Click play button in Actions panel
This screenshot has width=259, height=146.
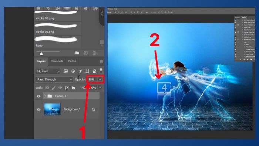pyautogui.click(x=248, y=59)
